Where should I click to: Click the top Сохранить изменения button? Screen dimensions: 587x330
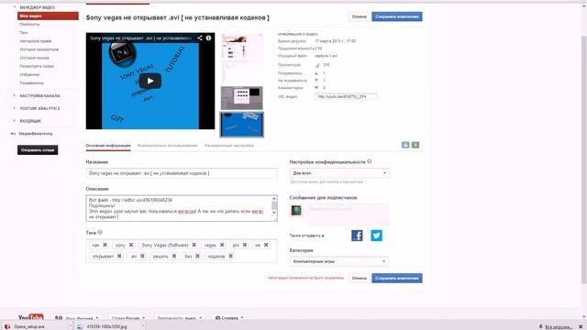pos(397,16)
